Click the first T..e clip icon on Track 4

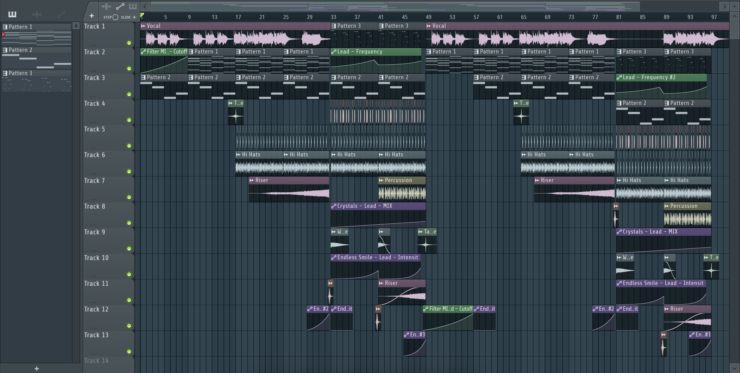(x=230, y=103)
